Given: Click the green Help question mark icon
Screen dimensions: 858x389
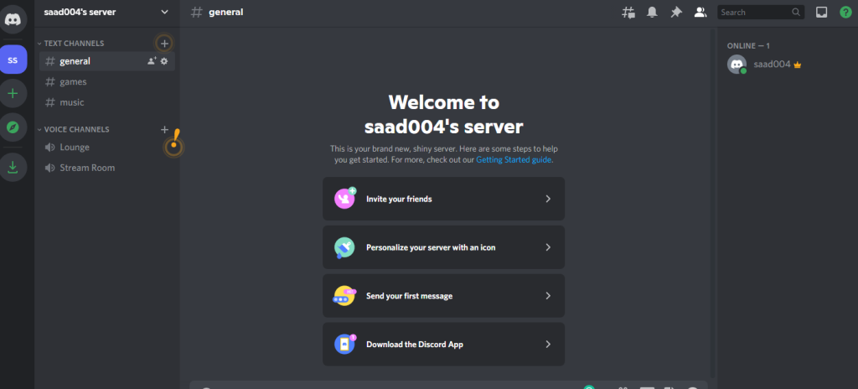Looking at the screenshot, I should click(845, 12).
